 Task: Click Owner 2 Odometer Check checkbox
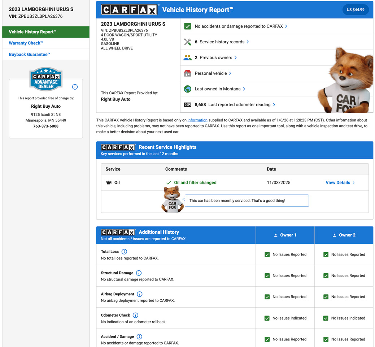[x=326, y=318]
